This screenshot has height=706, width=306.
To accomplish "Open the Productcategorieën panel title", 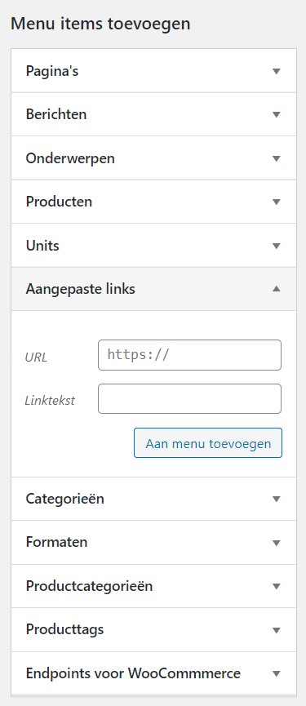I will click(x=89, y=586).
